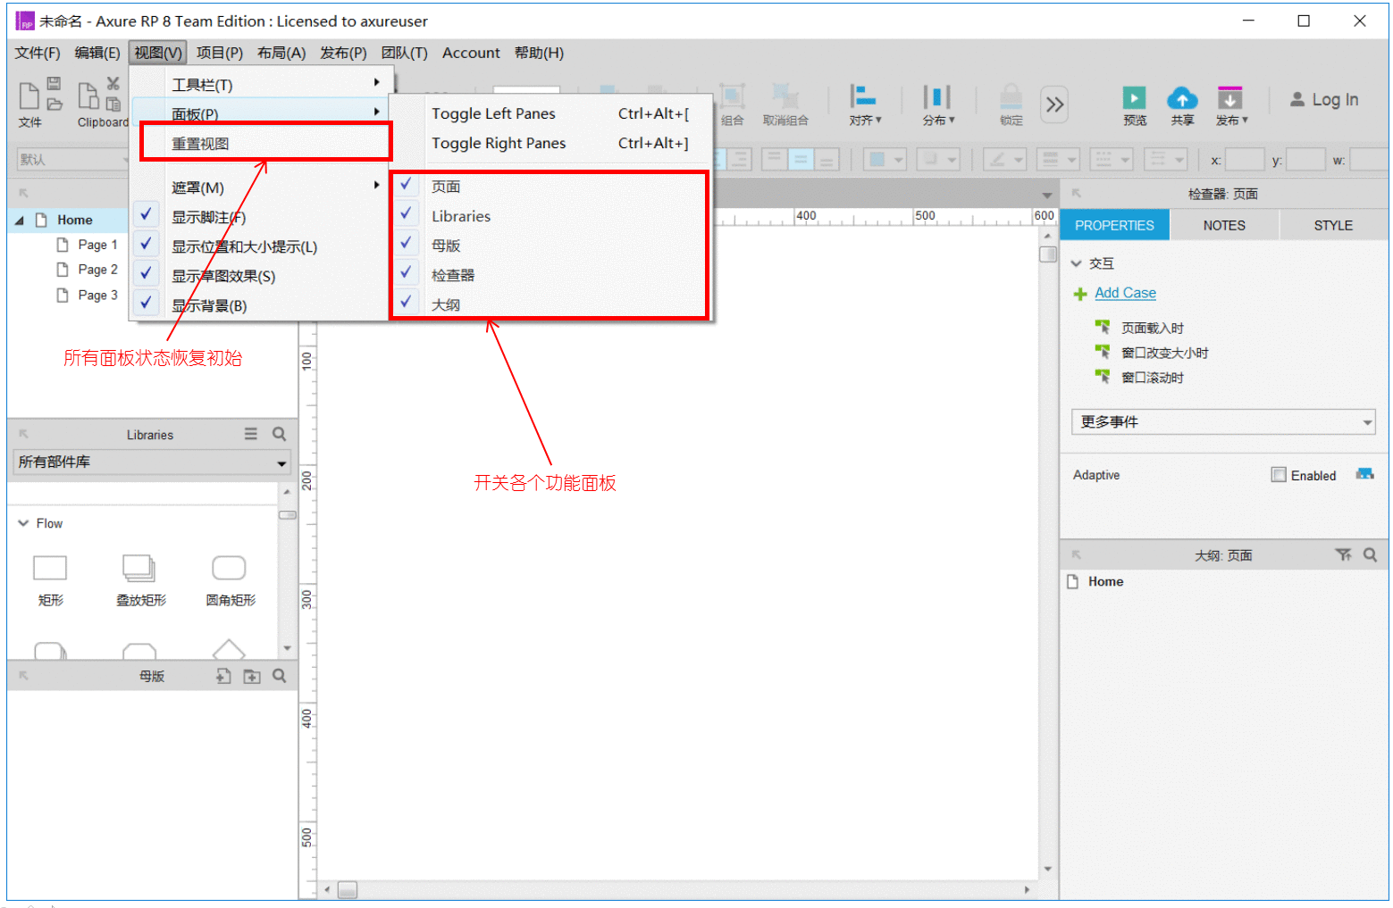Click the Open folder icon in toolbar
The height and width of the screenshot is (908, 1393).
[x=55, y=104]
